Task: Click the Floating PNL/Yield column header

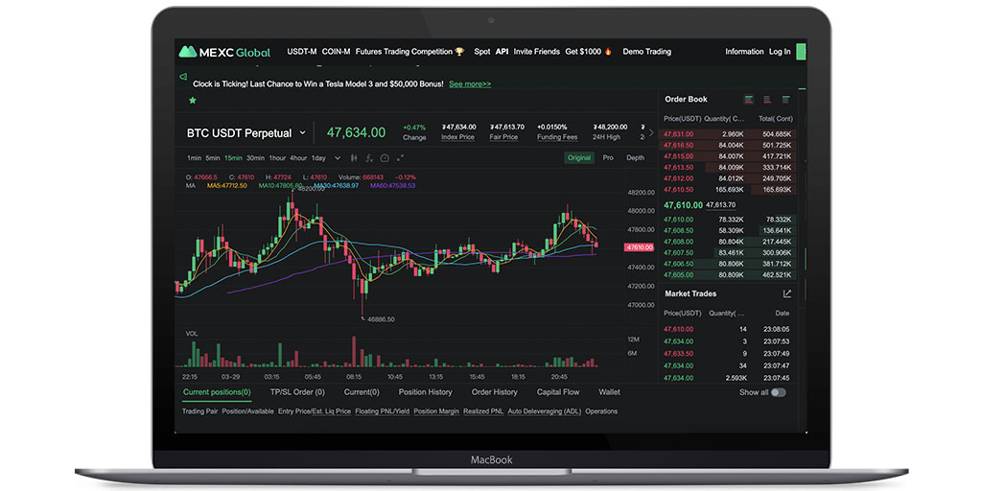Action: pyautogui.click(x=382, y=411)
